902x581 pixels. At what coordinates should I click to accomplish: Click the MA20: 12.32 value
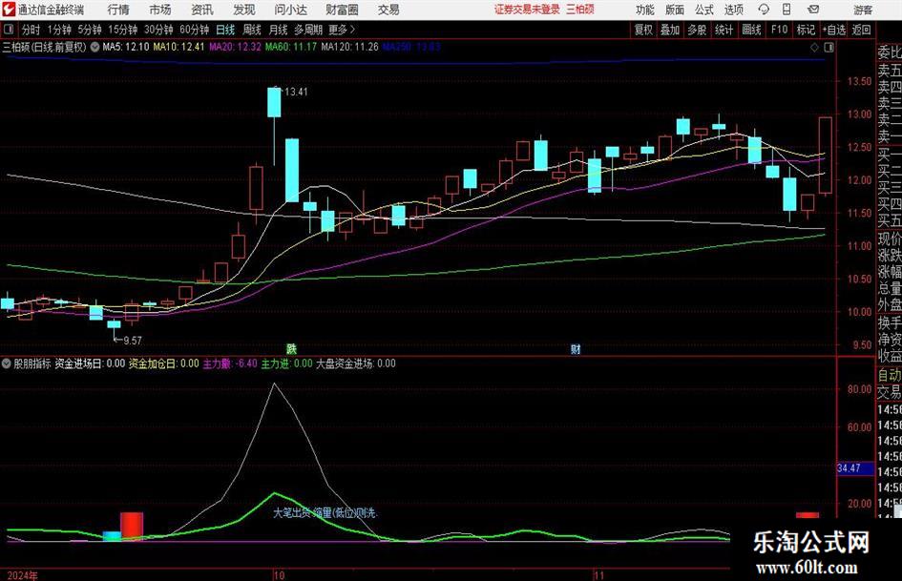[235, 47]
